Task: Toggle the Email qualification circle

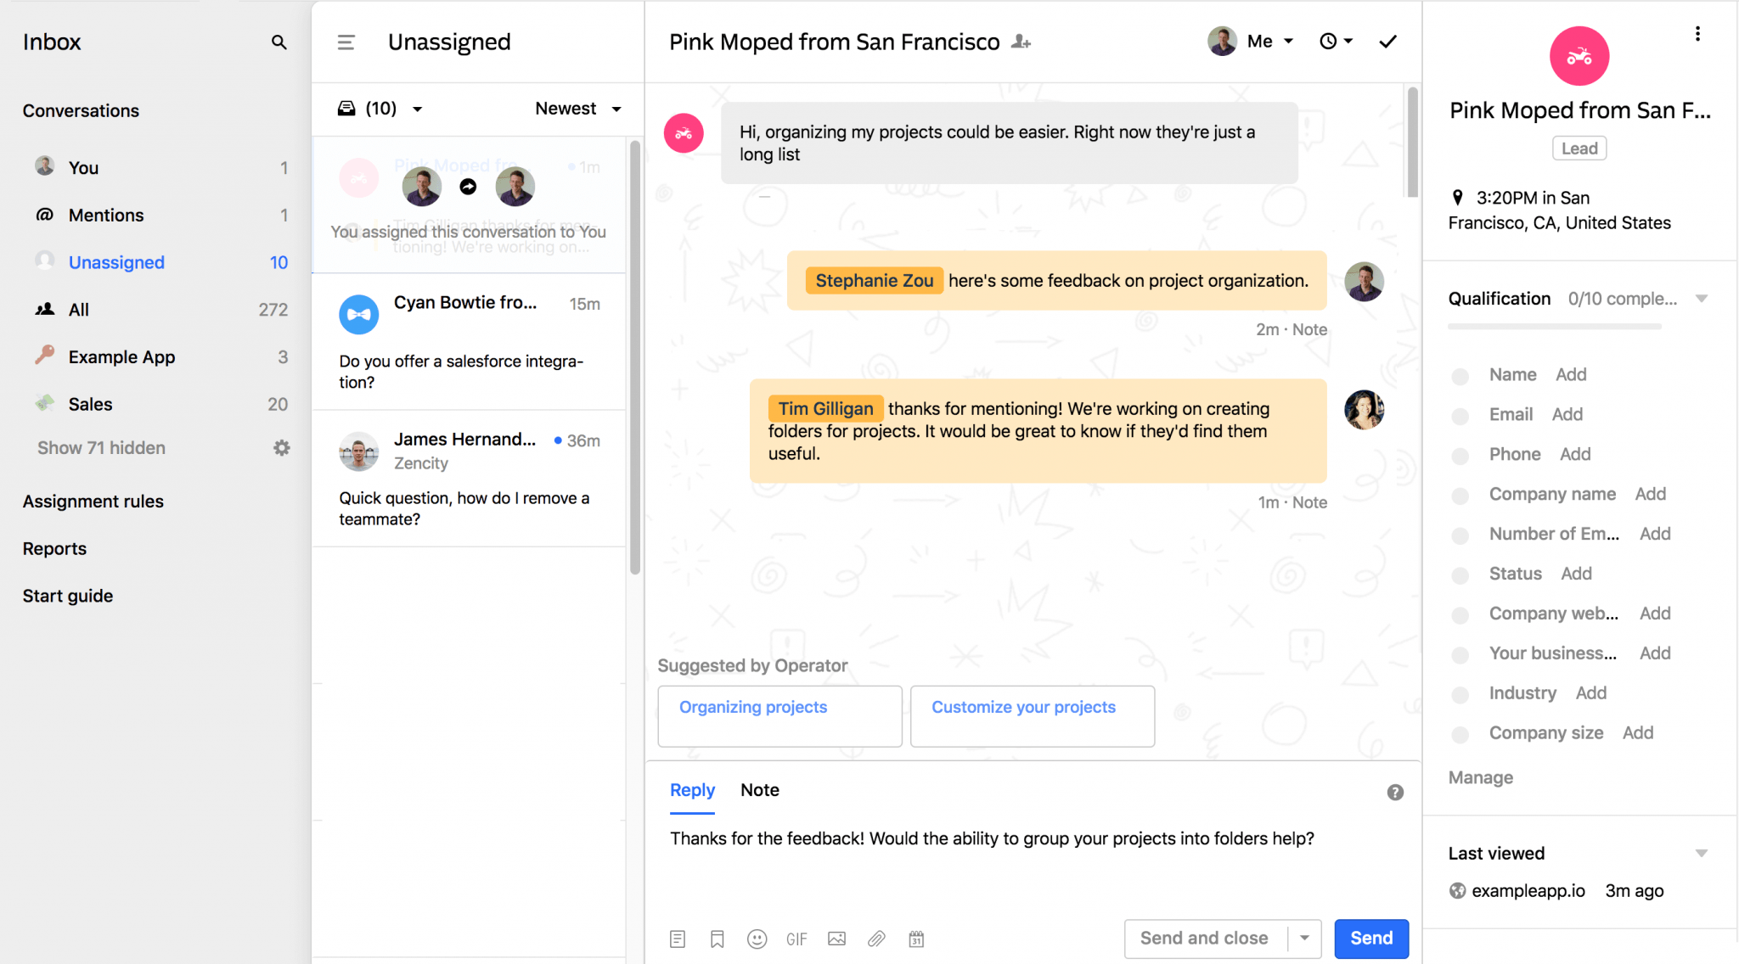Action: 1461,416
